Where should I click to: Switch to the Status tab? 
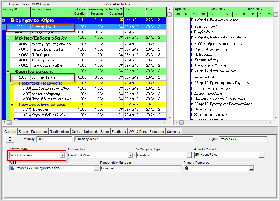(x=23, y=132)
